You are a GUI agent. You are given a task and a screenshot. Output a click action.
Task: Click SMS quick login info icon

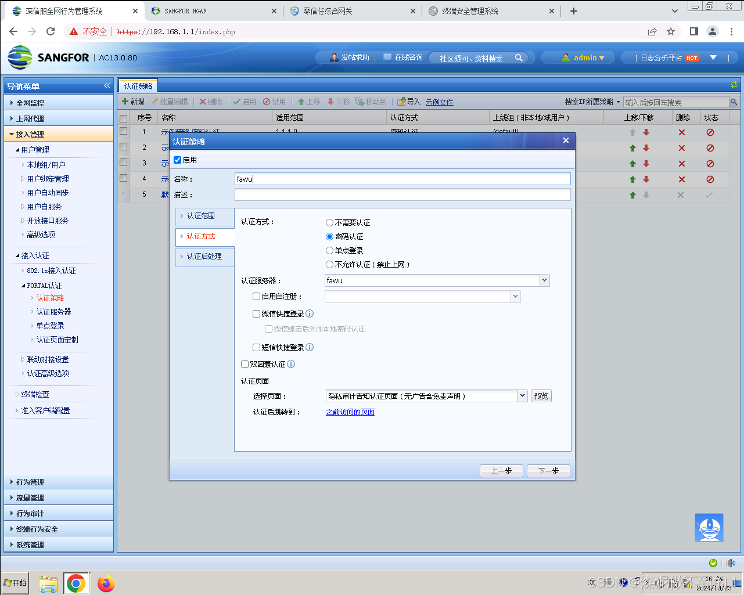[310, 347]
